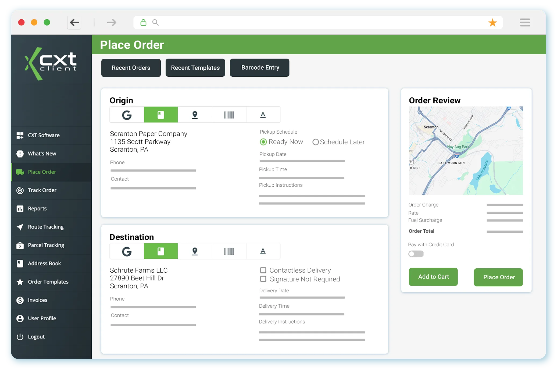Viewport: 557px width, 370px height.
Task: Select the manual text entry icon in Origin
Action: click(263, 115)
